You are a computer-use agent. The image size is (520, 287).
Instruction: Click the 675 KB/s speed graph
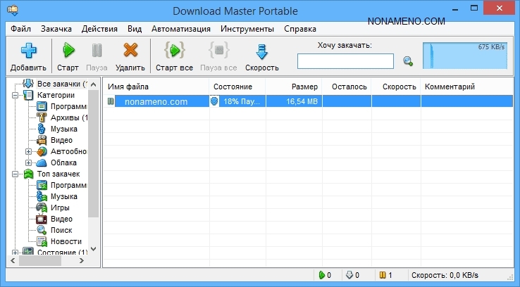465,56
